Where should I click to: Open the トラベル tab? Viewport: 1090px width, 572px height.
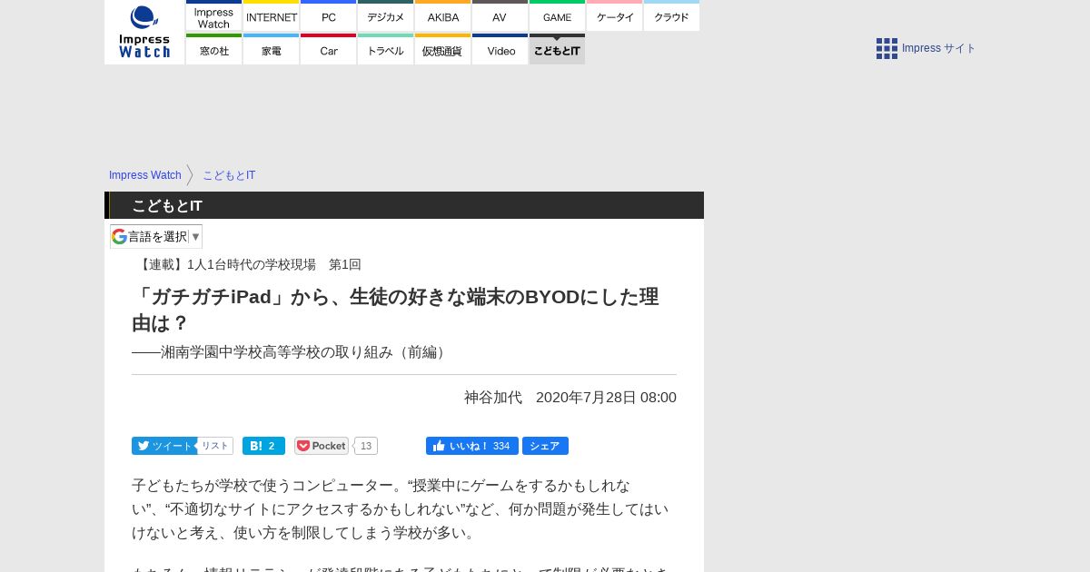pos(385,49)
